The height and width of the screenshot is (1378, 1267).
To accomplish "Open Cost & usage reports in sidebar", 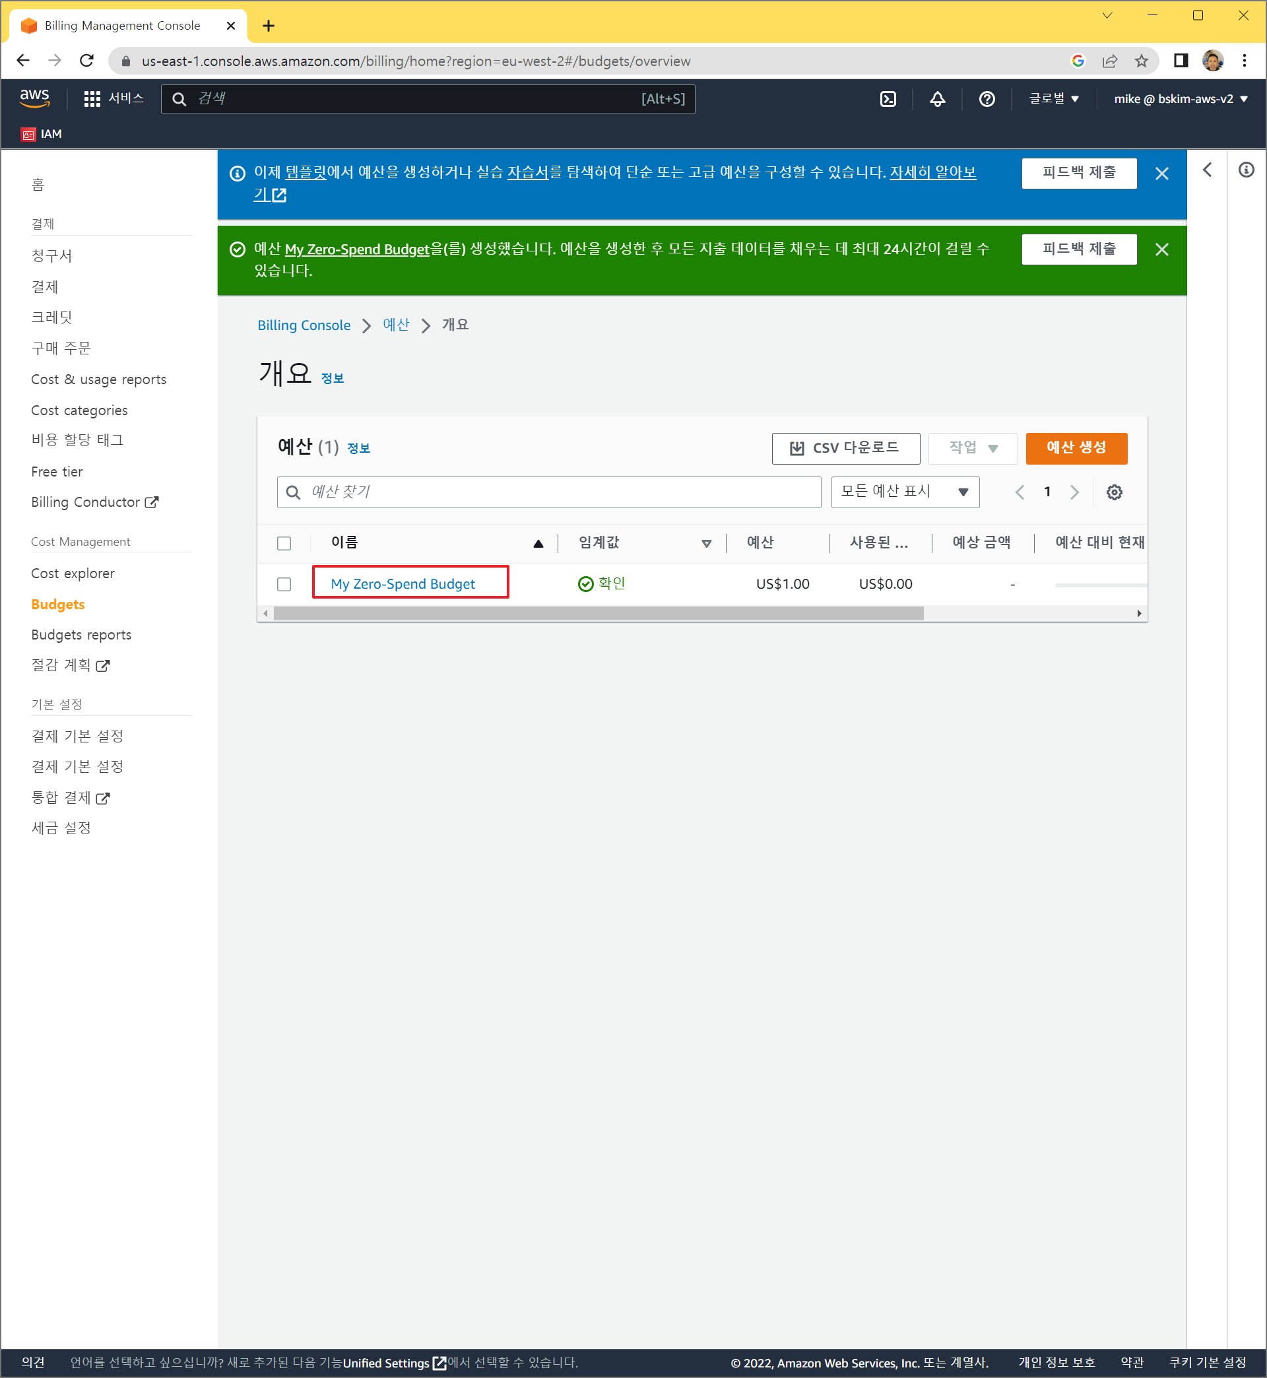I will [99, 379].
